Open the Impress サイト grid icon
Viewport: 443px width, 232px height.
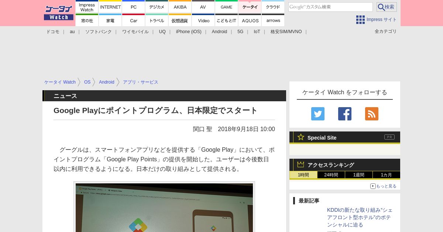click(360, 20)
